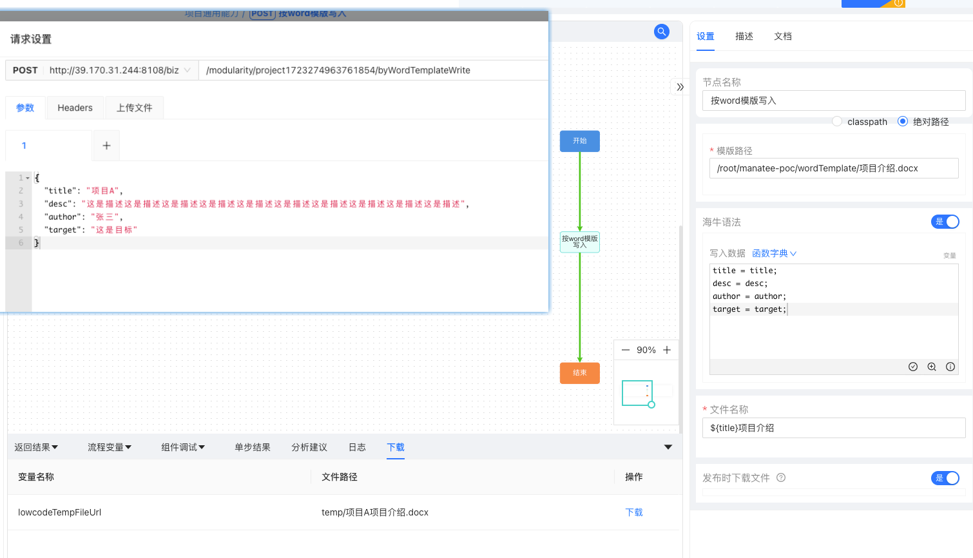
Task: Add a new parameter tab with plus
Action: [106, 146]
